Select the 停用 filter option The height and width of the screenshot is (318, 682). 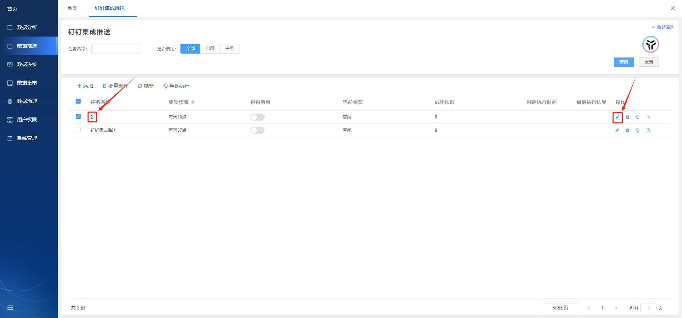[229, 49]
